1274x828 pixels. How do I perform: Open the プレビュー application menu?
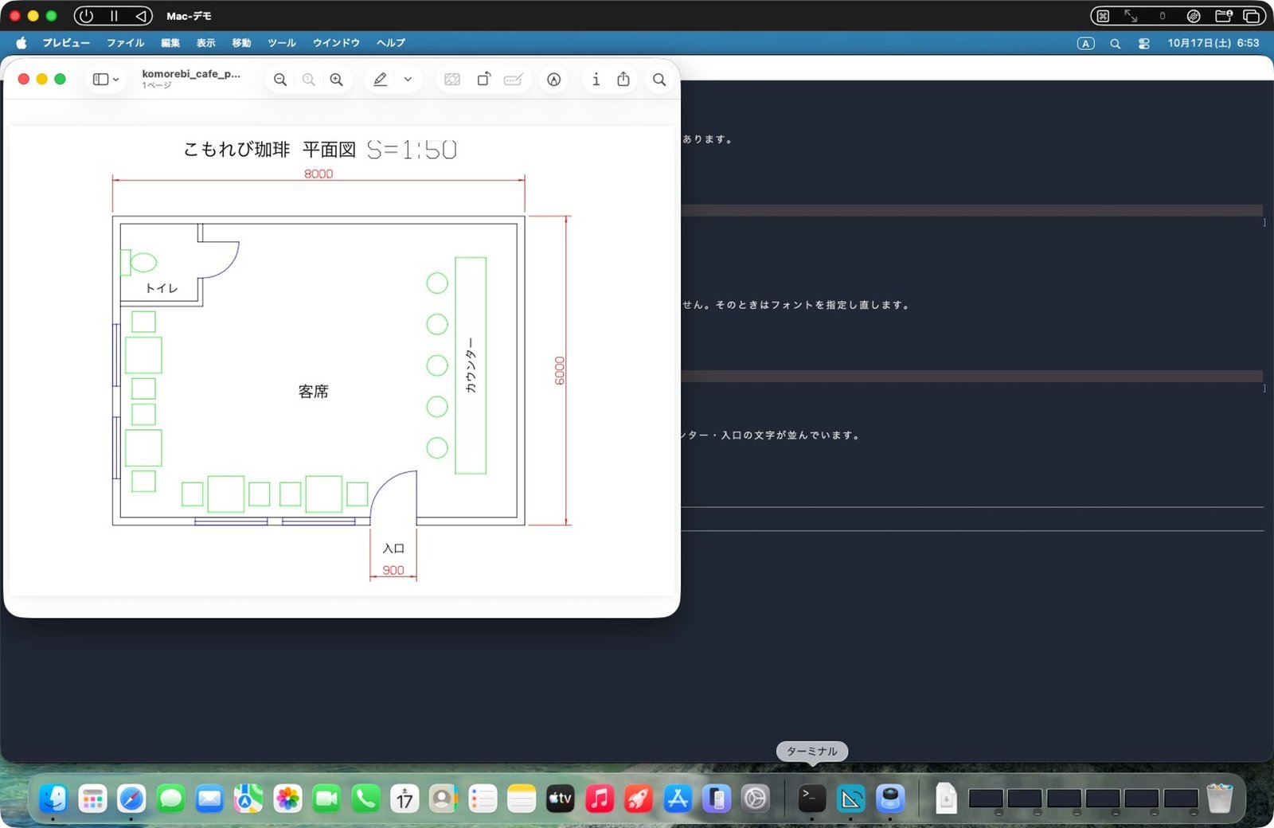tap(66, 43)
